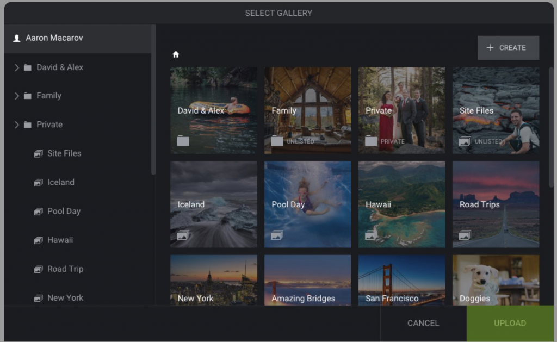This screenshot has width=557, height=342.
Task: Open the New York skyline thumbnail
Action: tap(213, 280)
